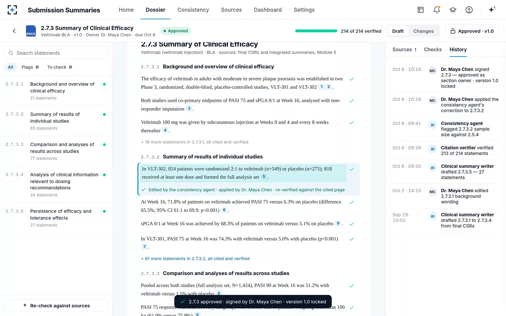
Task: Click the verification progress bar
Action: pyautogui.click(x=316, y=31)
